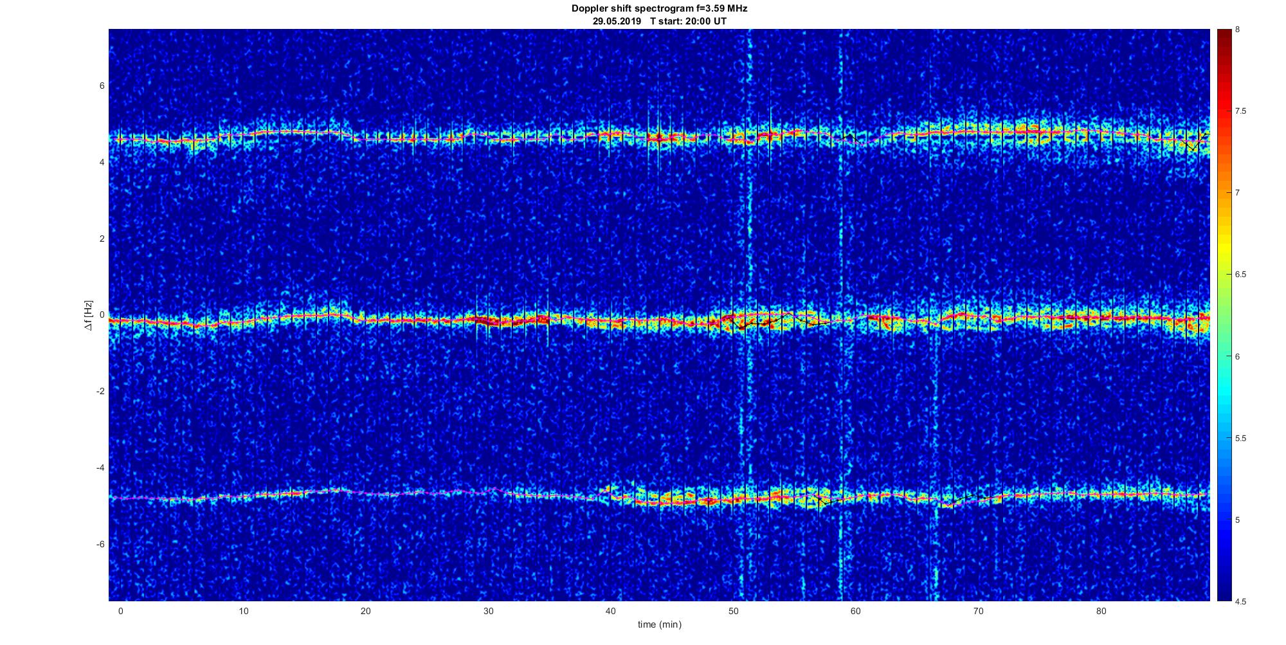The height and width of the screenshot is (645, 1286).
Task: Click the colorbar tick label '5'
Action: pyautogui.click(x=1238, y=520)
